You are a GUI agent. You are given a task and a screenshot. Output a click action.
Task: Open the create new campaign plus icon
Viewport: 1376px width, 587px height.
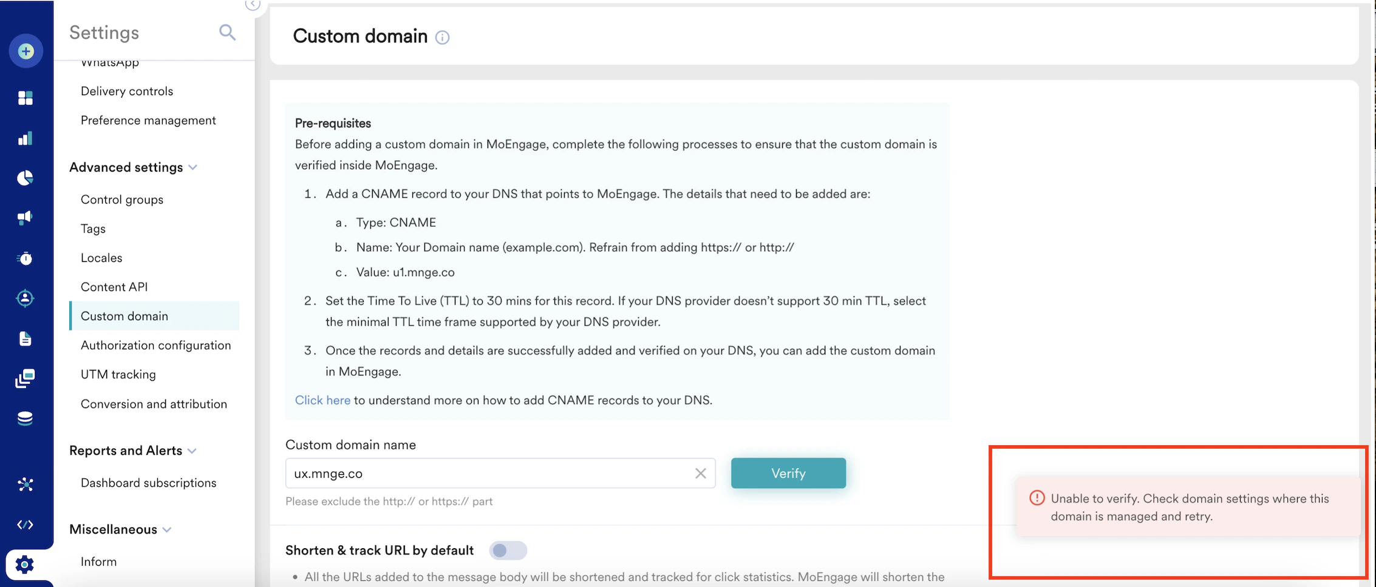(26, 51)
